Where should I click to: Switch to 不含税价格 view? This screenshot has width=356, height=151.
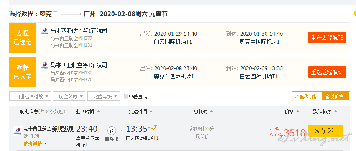pyautogui.click(x=307, y=97)
